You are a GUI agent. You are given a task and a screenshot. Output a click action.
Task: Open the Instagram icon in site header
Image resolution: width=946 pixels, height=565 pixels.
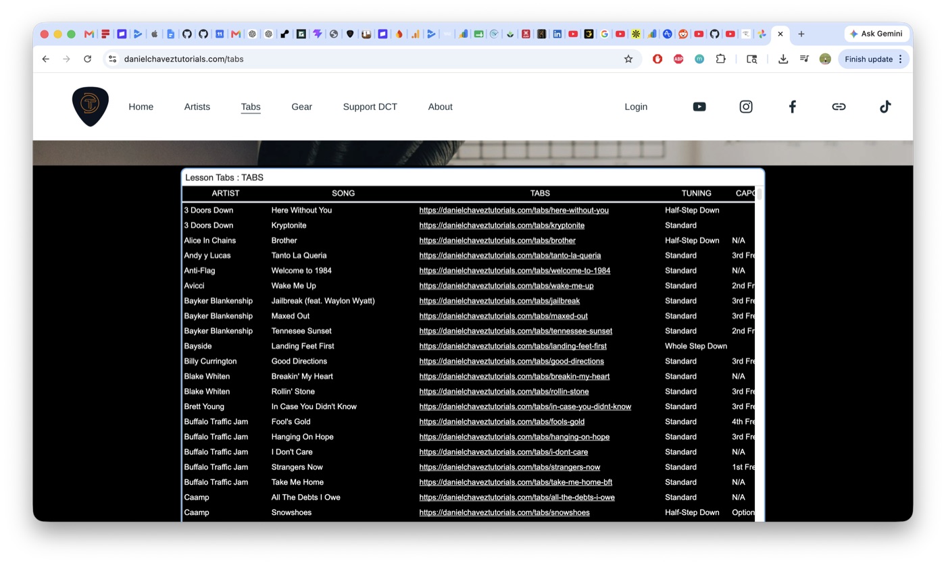[x=746, y=107]
